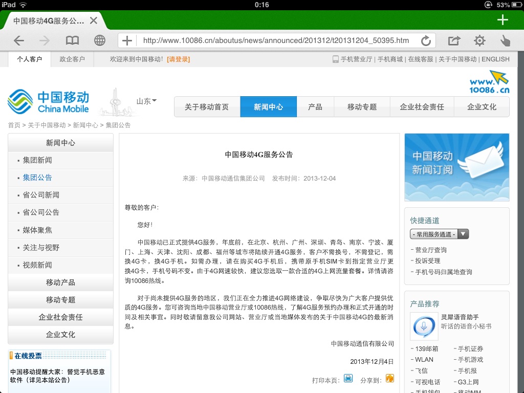
Task: Click the printer icon next to 打印本页
Action: coord(348,378)
